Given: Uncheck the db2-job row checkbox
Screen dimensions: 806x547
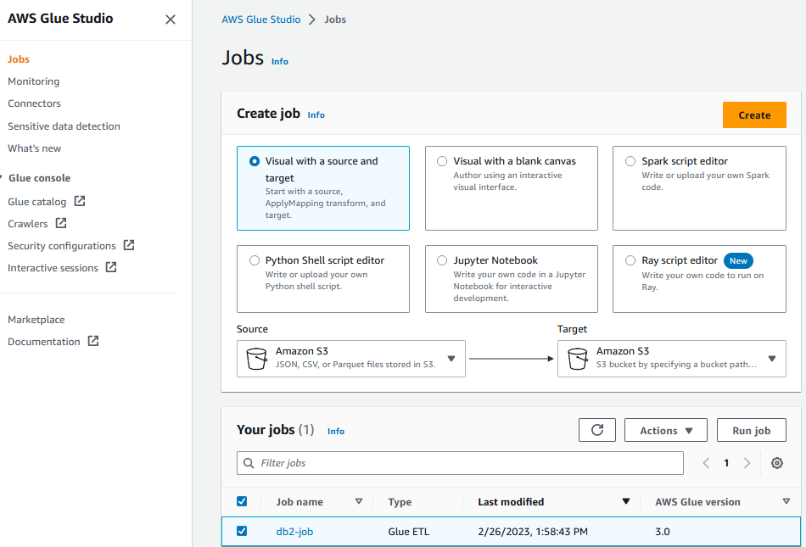Looking at the screenshot, I should tap(242, 531).
